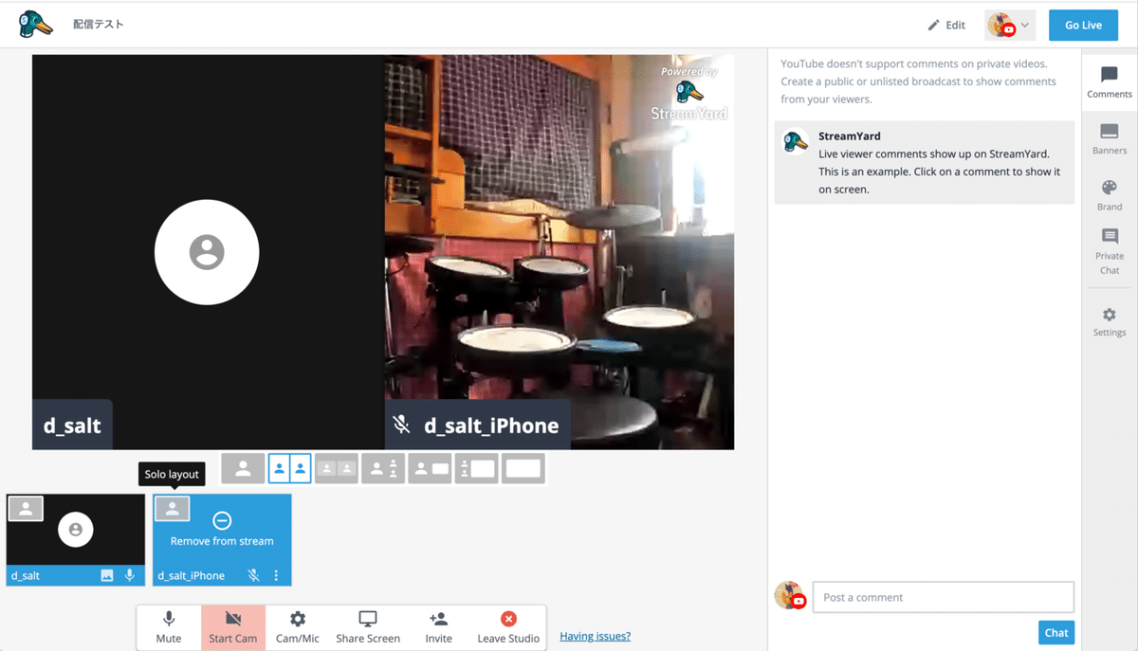This screenshot has height=651, width=1138.
Task: Click the image icon on d_salt card
Action: pyautogui.click(x=107, y=575)
